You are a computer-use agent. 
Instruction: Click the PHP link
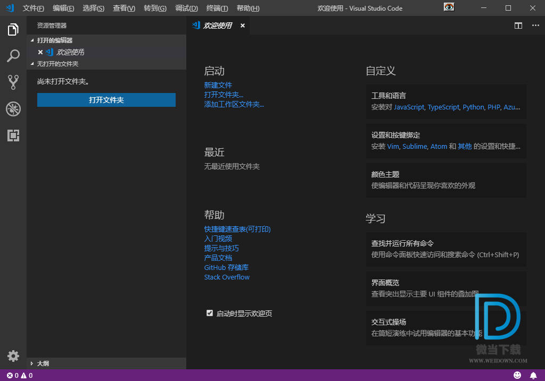pyautogui.click(x=494, y=107)
